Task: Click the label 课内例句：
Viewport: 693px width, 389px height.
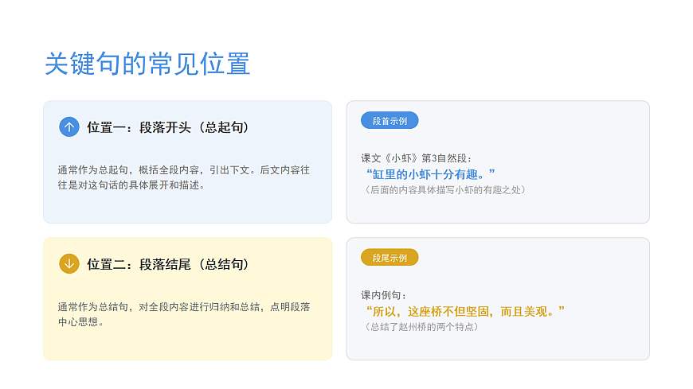Action: point(384,295)
